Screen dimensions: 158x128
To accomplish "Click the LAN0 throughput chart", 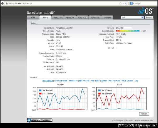I will point(121,99).
